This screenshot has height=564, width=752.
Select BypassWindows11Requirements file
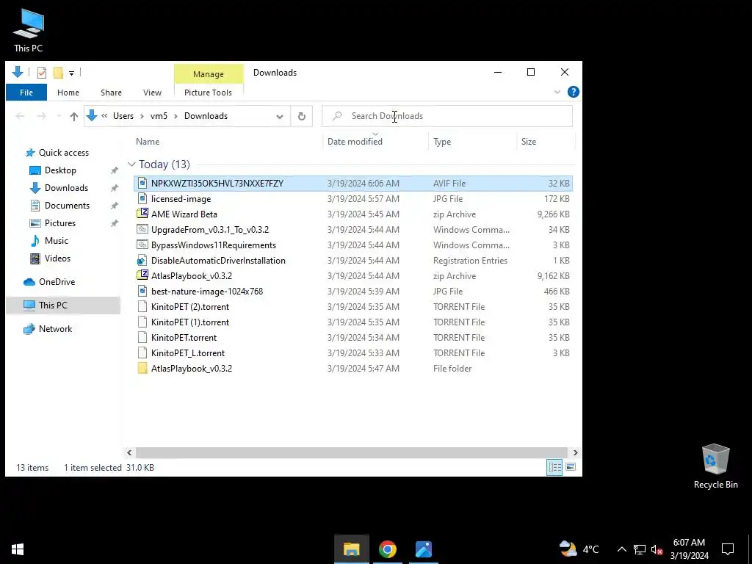pos(353,245)
